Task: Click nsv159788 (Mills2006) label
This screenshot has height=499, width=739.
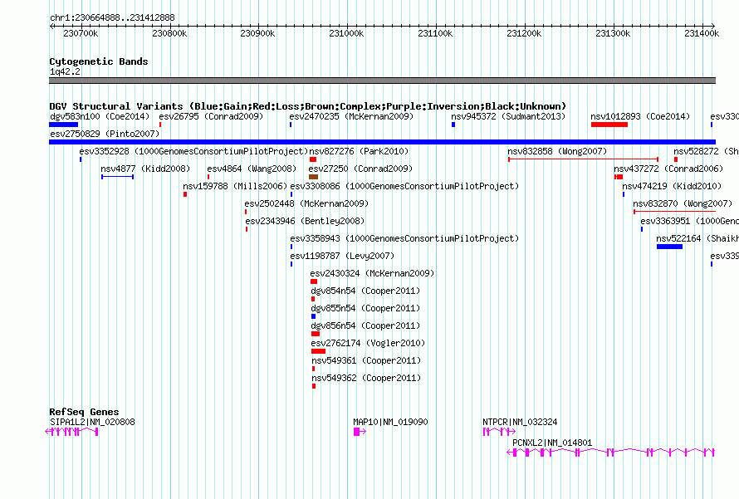Action: click(235, 186)
